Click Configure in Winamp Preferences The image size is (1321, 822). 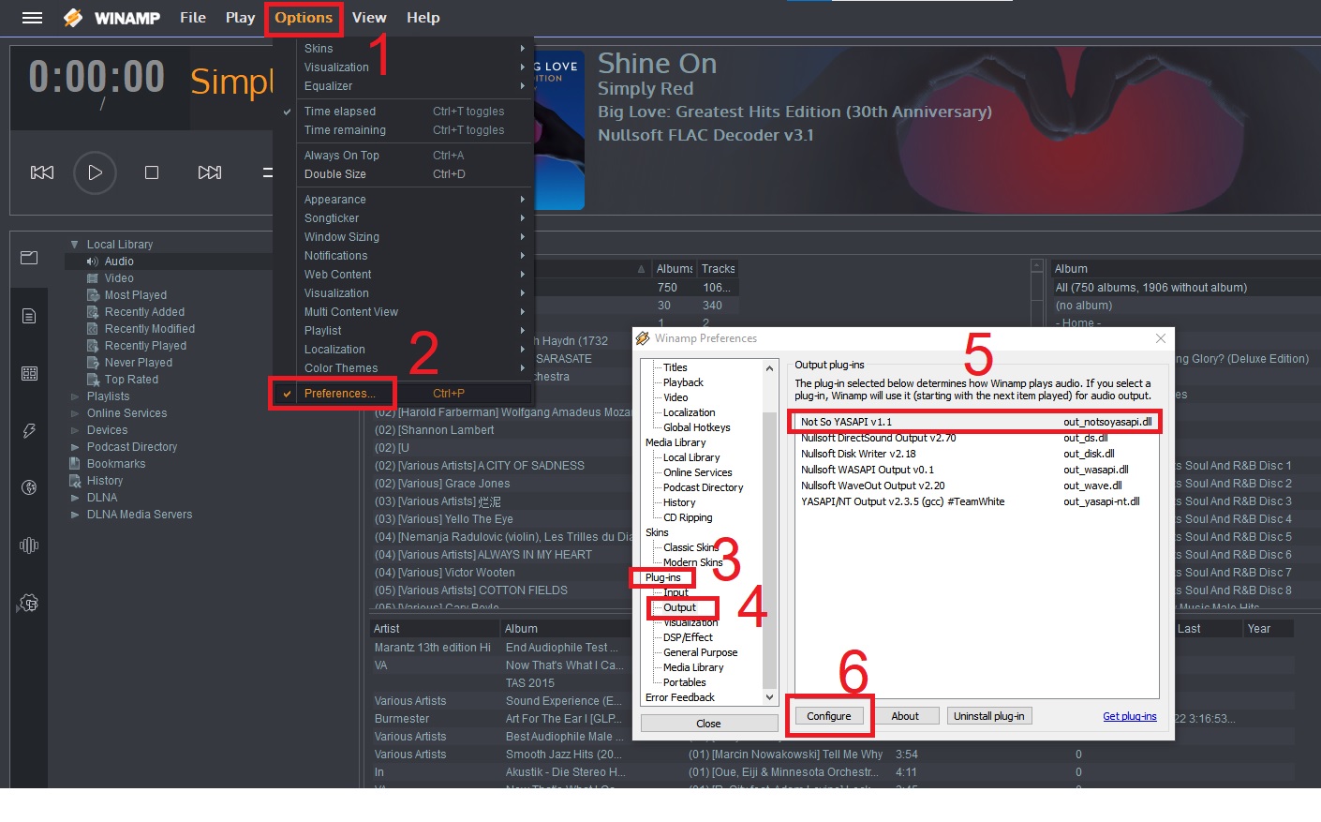[x=829, y=716]
